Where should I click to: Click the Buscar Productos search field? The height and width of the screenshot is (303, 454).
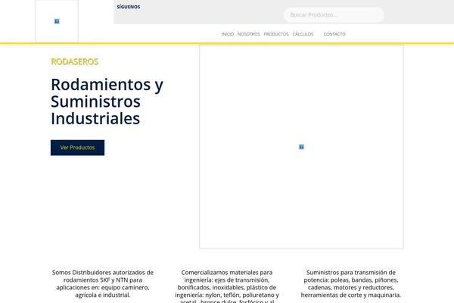click(x=334, y=15)
